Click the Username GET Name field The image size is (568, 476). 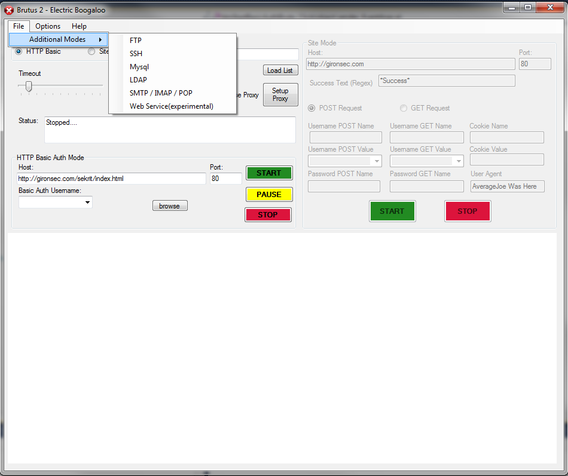click(427, 137)
